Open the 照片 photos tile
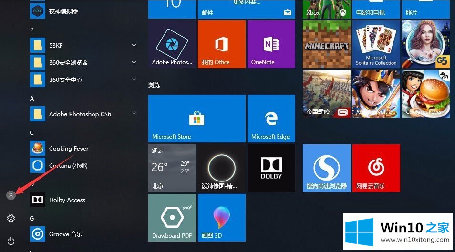 tap(426, 9)
